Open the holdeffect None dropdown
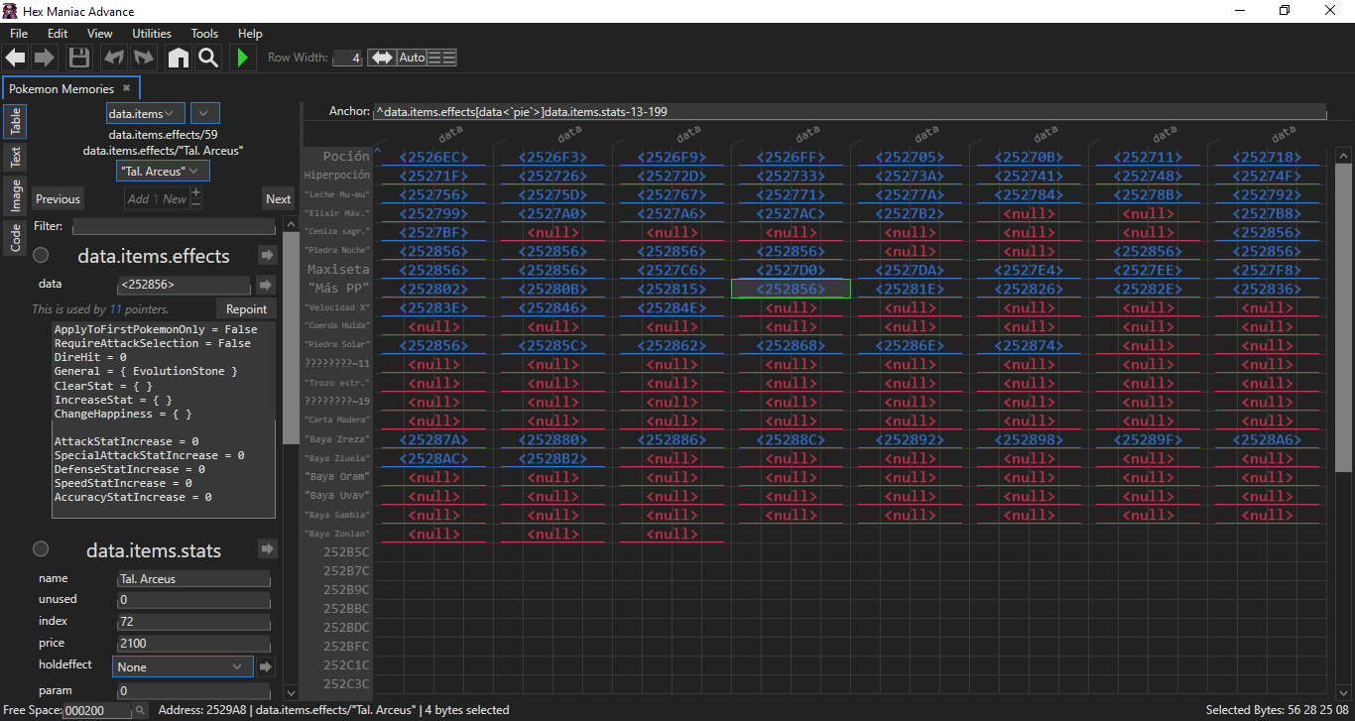 pos(183,666)
